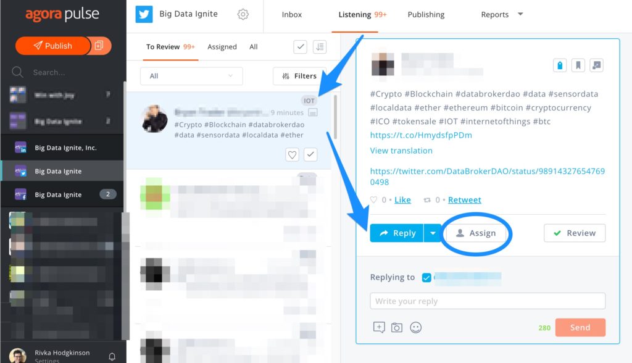The image size is (632, 363).
Task: Click the bookmark icon on the tweet
Action: pos(578,65)
